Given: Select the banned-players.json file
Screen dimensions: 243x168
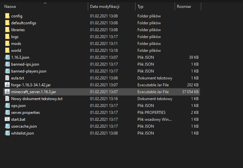Looking at the screenshot, I should pyautogui.click(x=29, y=71).
